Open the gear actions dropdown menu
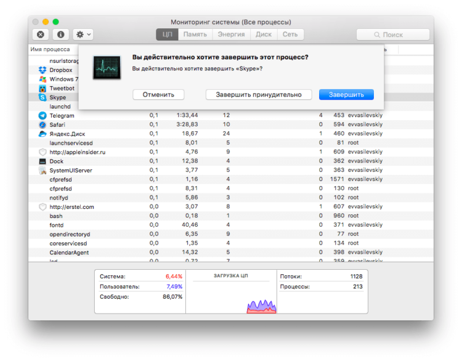462x361 pixels. coord(83,34)
